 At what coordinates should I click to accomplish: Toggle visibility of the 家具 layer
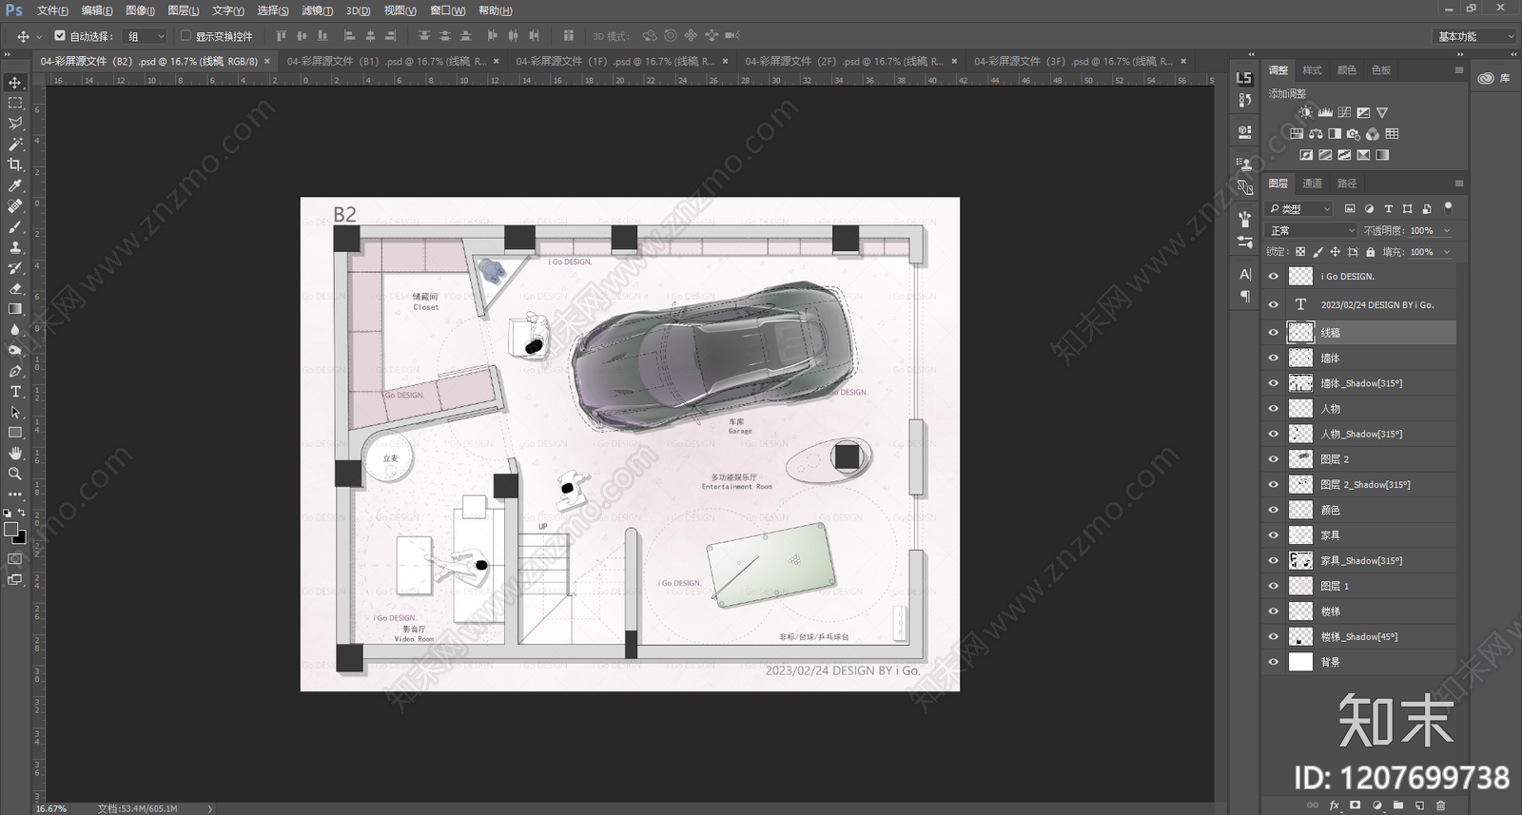pyautogui.click(x=1274, y=535)
